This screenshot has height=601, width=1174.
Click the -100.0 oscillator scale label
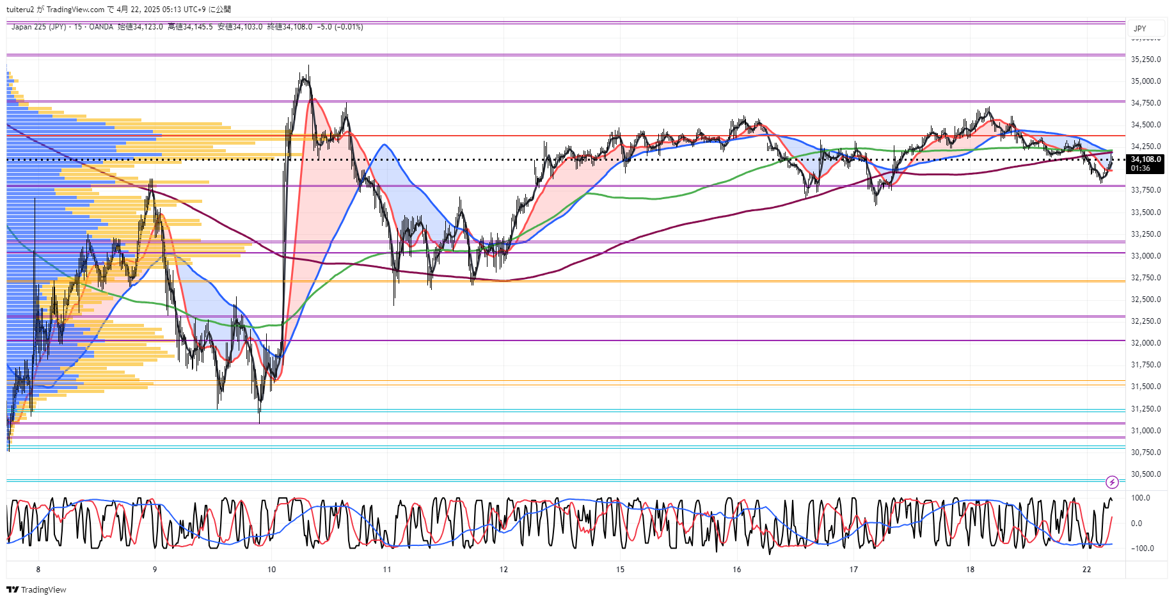[1142, 549]
